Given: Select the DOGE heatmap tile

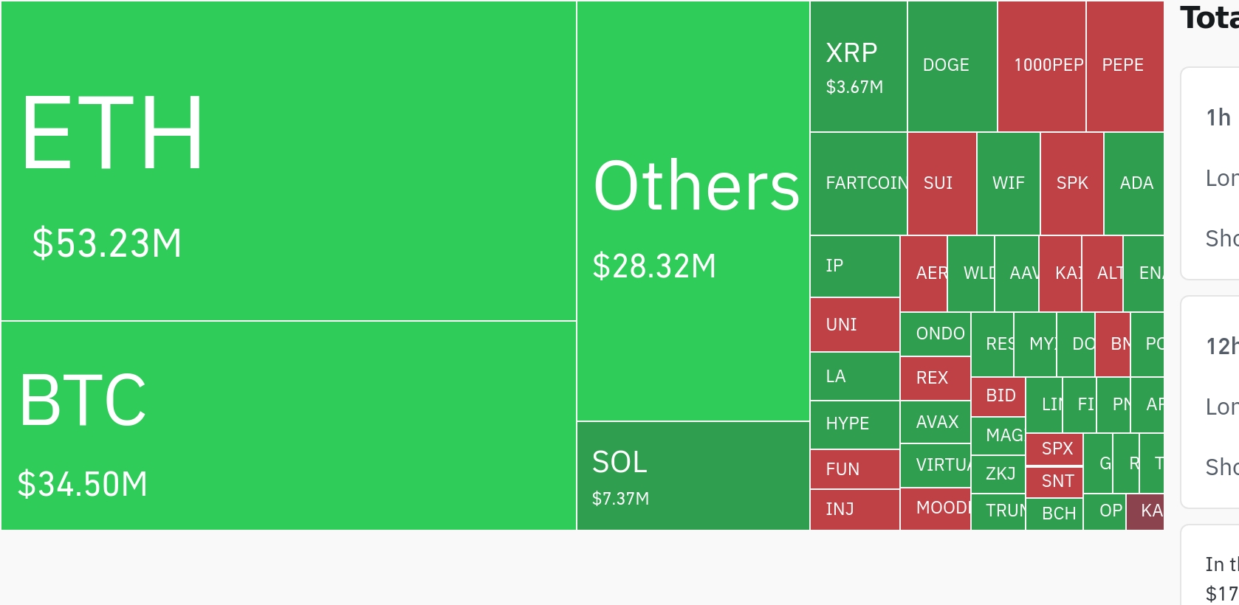Looking at the screenshot, I should click(x=953, y=66).
